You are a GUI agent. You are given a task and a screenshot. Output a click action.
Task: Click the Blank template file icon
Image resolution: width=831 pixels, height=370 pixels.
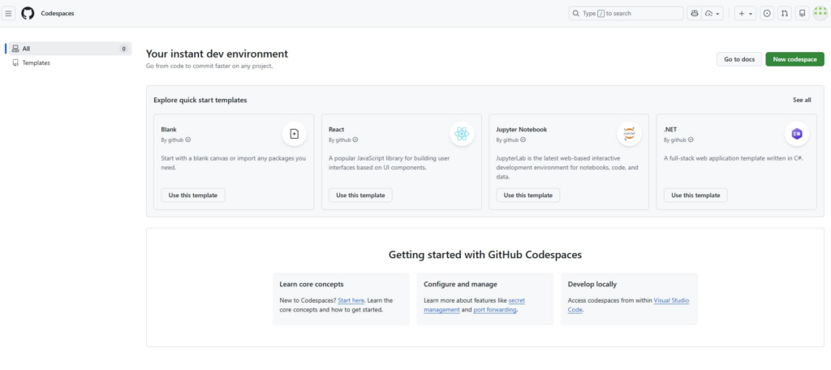[x=294, y=134]
